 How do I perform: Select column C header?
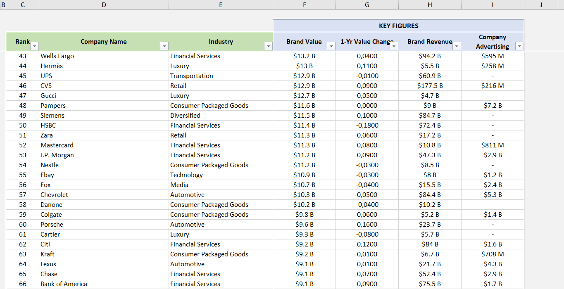[22, 5]
